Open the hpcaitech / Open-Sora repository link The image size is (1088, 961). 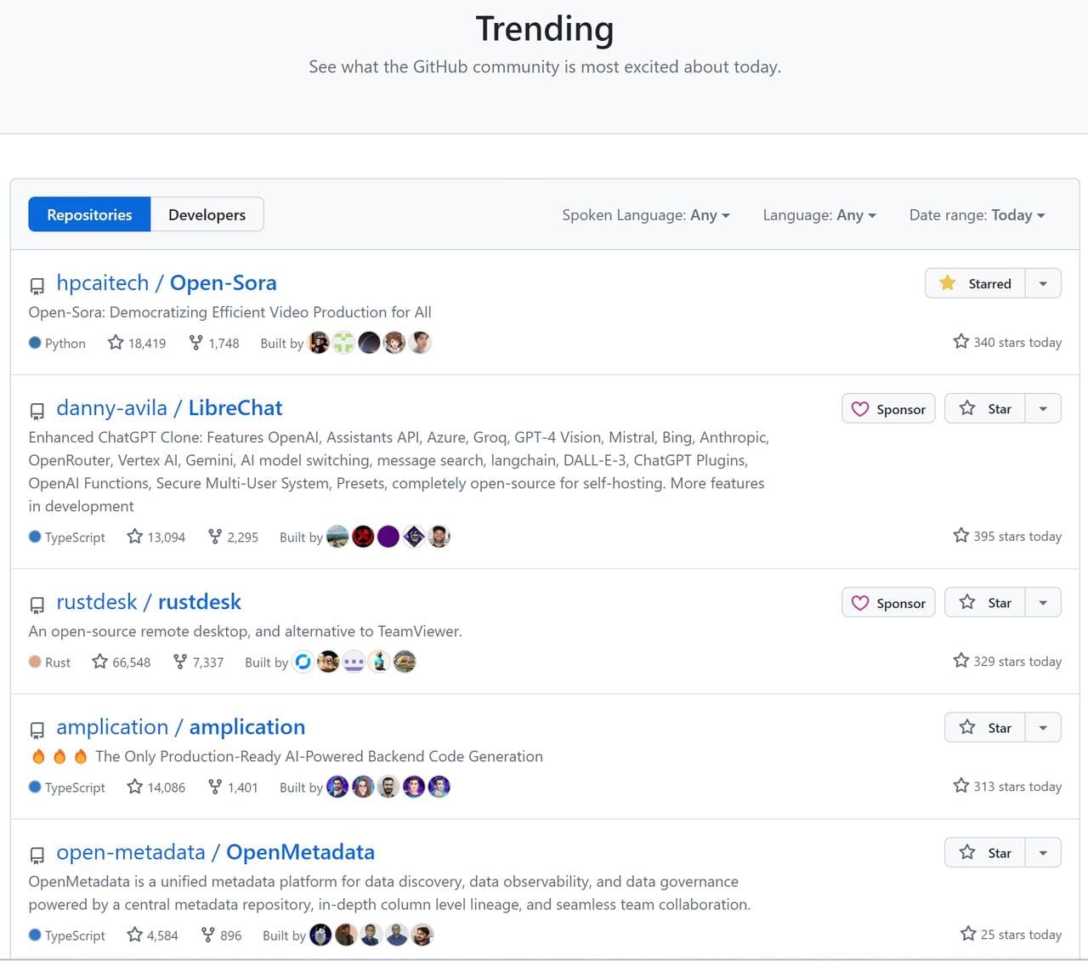pos(167,283)
